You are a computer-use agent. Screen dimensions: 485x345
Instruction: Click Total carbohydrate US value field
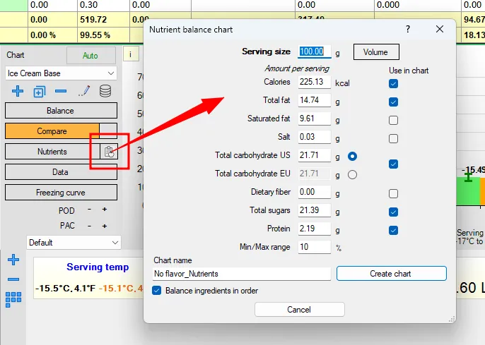point(314,155)
